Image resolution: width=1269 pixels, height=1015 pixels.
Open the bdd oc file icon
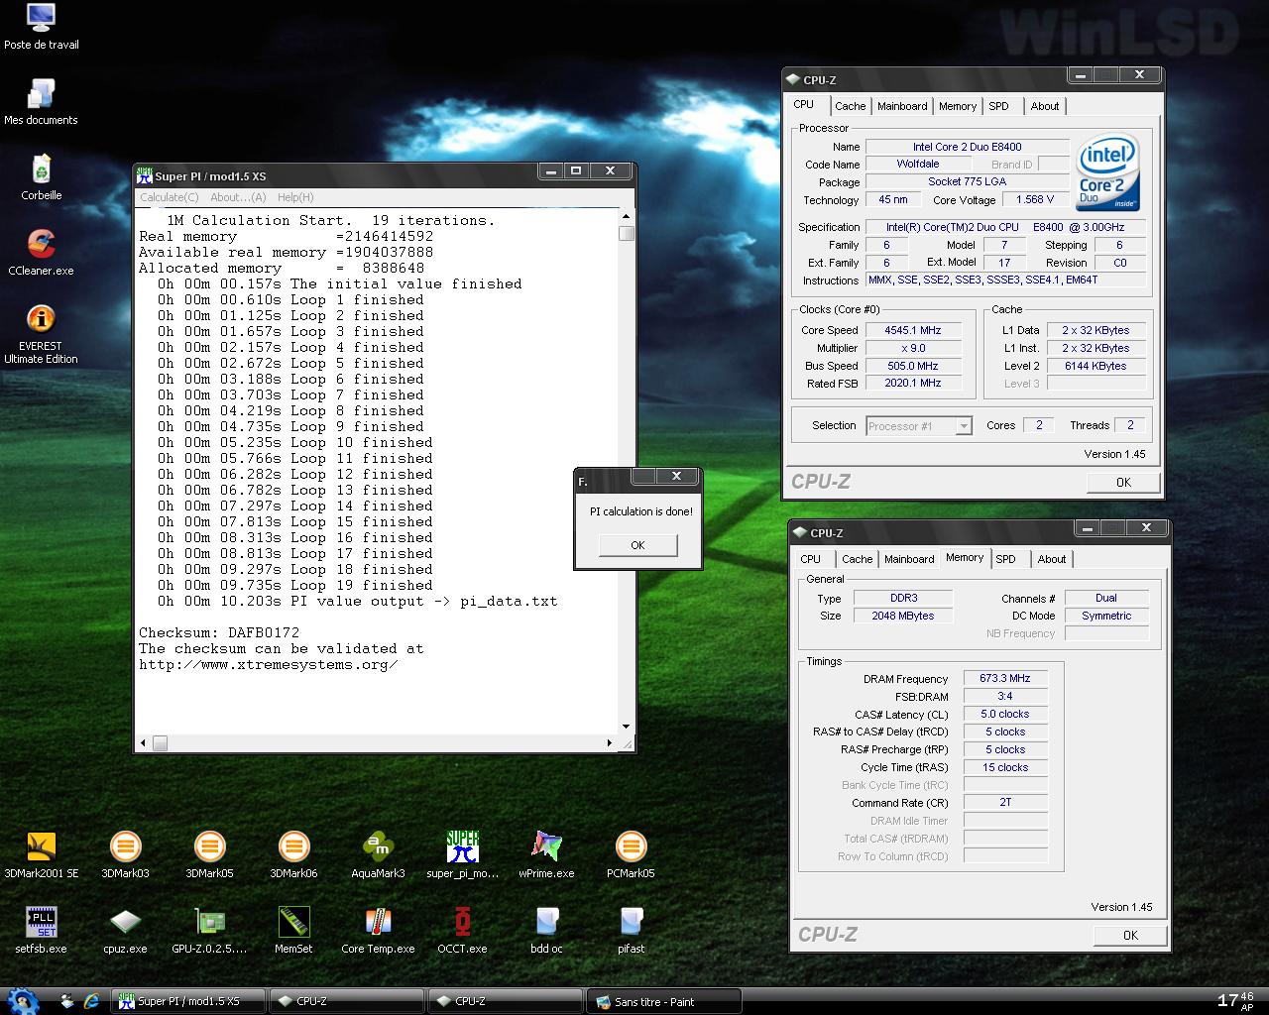(546, 931)
